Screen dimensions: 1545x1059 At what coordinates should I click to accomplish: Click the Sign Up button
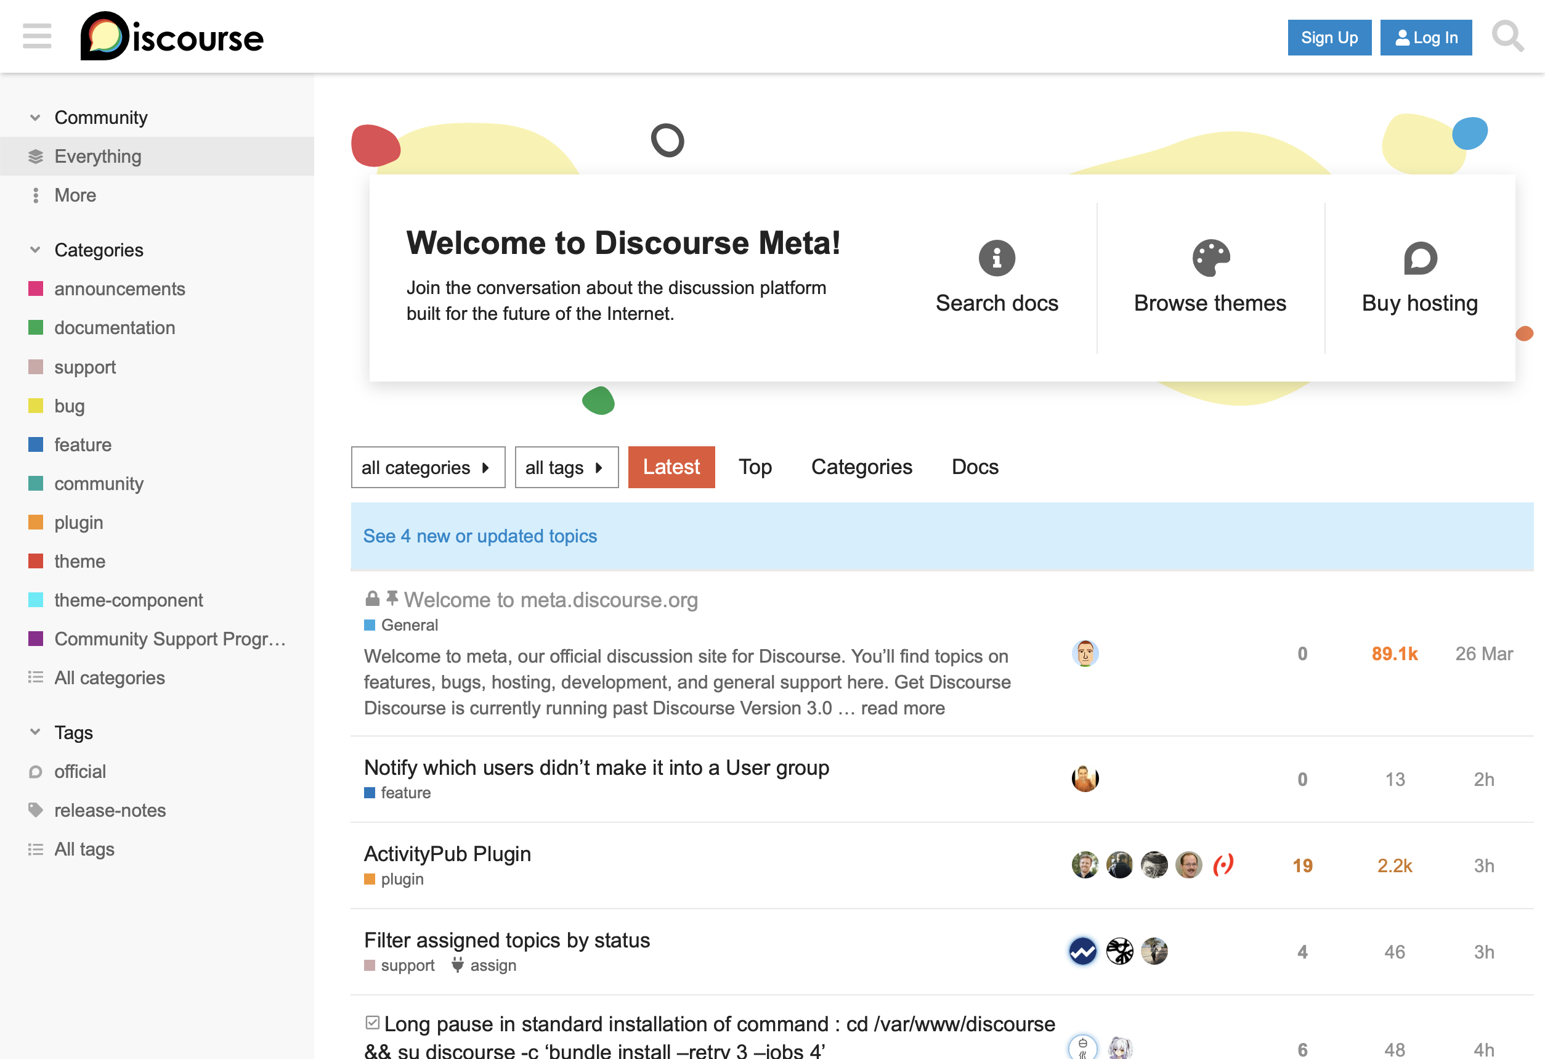[x=1329, y=38]
